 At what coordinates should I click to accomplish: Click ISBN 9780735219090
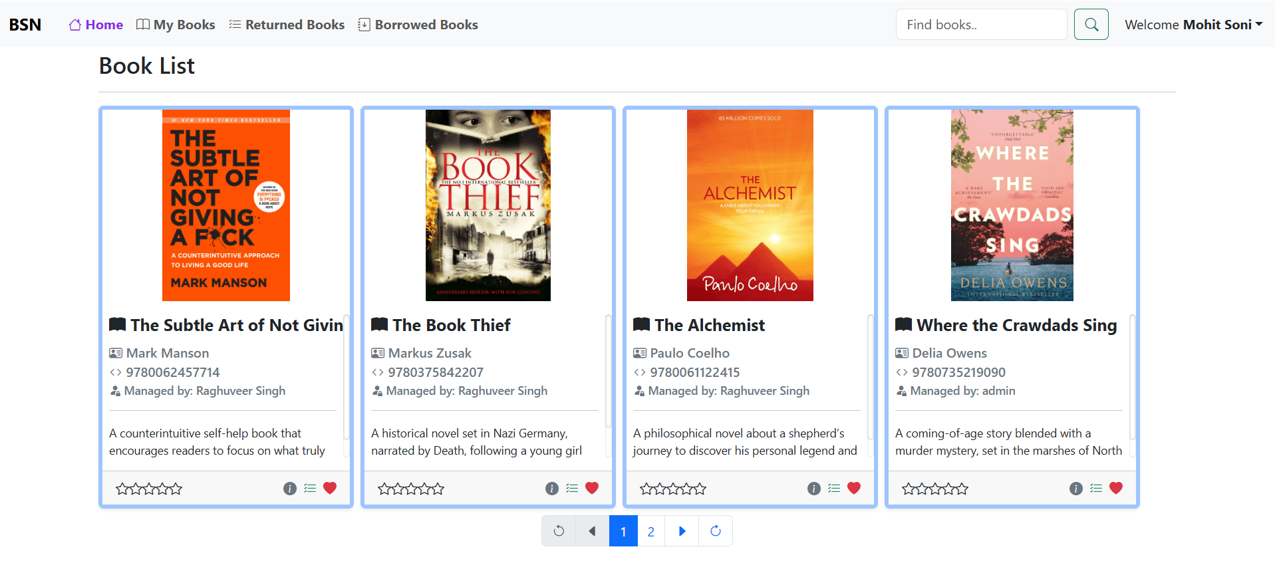click(959, 372)
